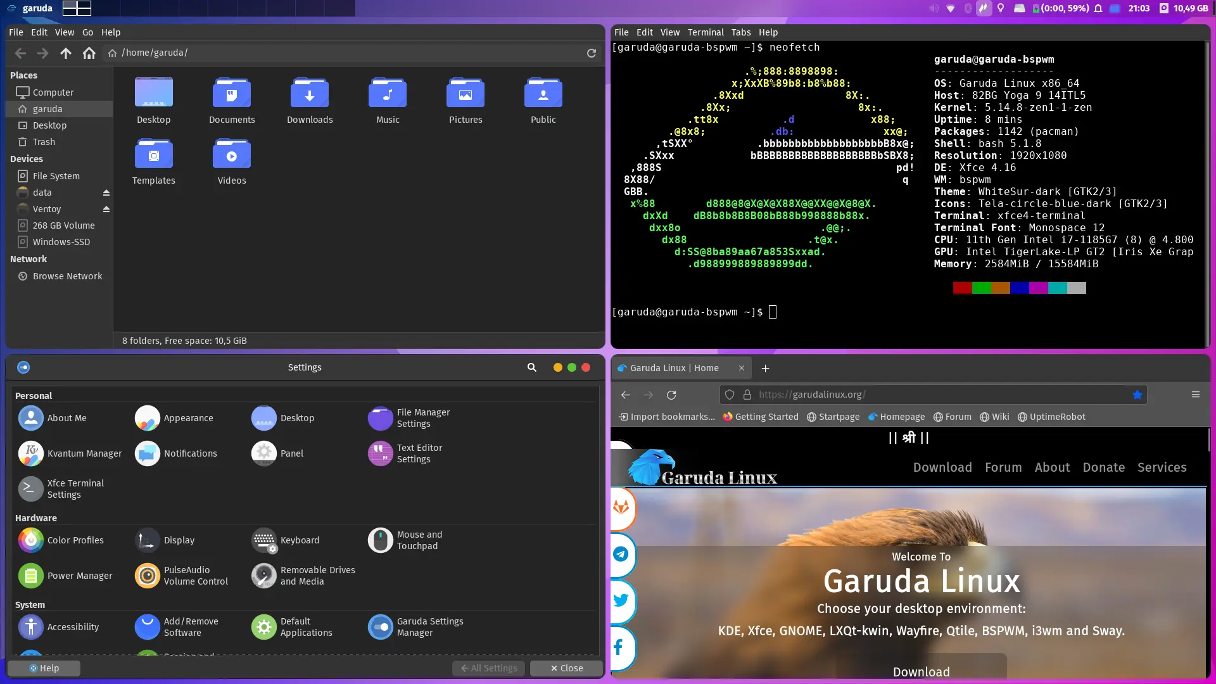Select Windows-SSD in the Devices sidebar
Screen dimensions: 1216x684
[x=59, y=242]
